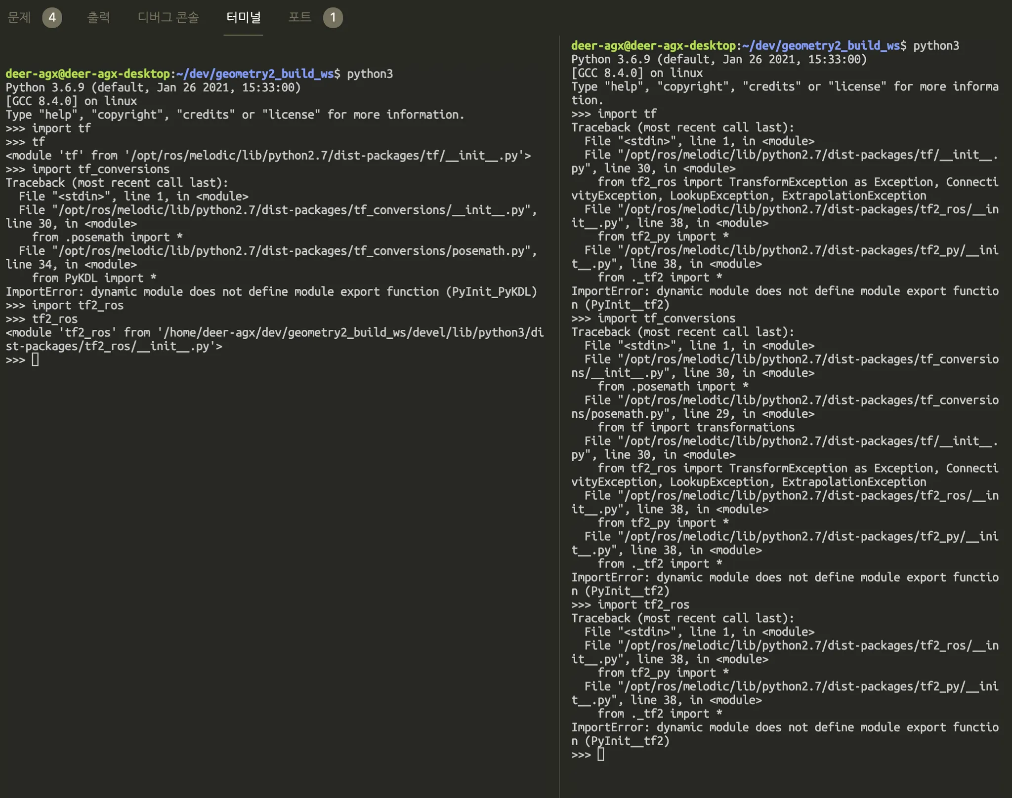Screen dimensions: 1012x798
Task: Click the divider between the two terminal panes
Action: [x=559, y=395]
